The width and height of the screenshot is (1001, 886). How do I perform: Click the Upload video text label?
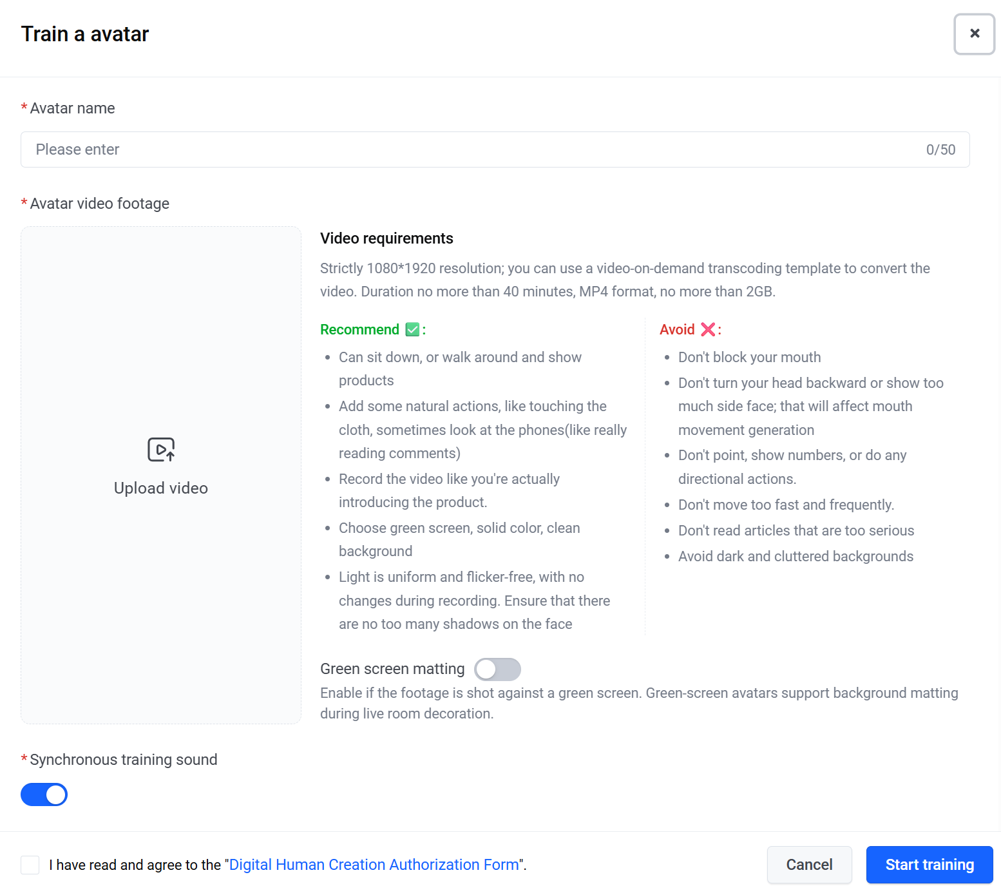click(161, 488)
